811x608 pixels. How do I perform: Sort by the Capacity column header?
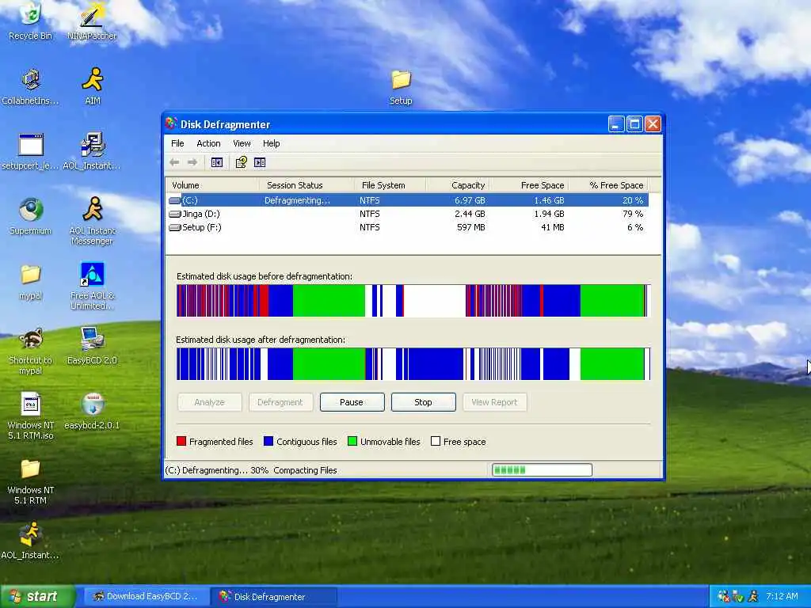[457, 185]
